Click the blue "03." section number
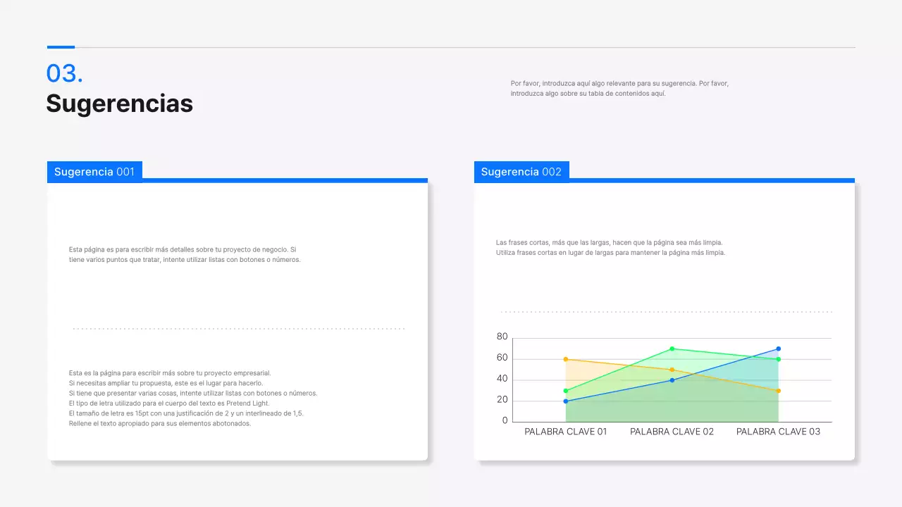 tap(64, 73)
